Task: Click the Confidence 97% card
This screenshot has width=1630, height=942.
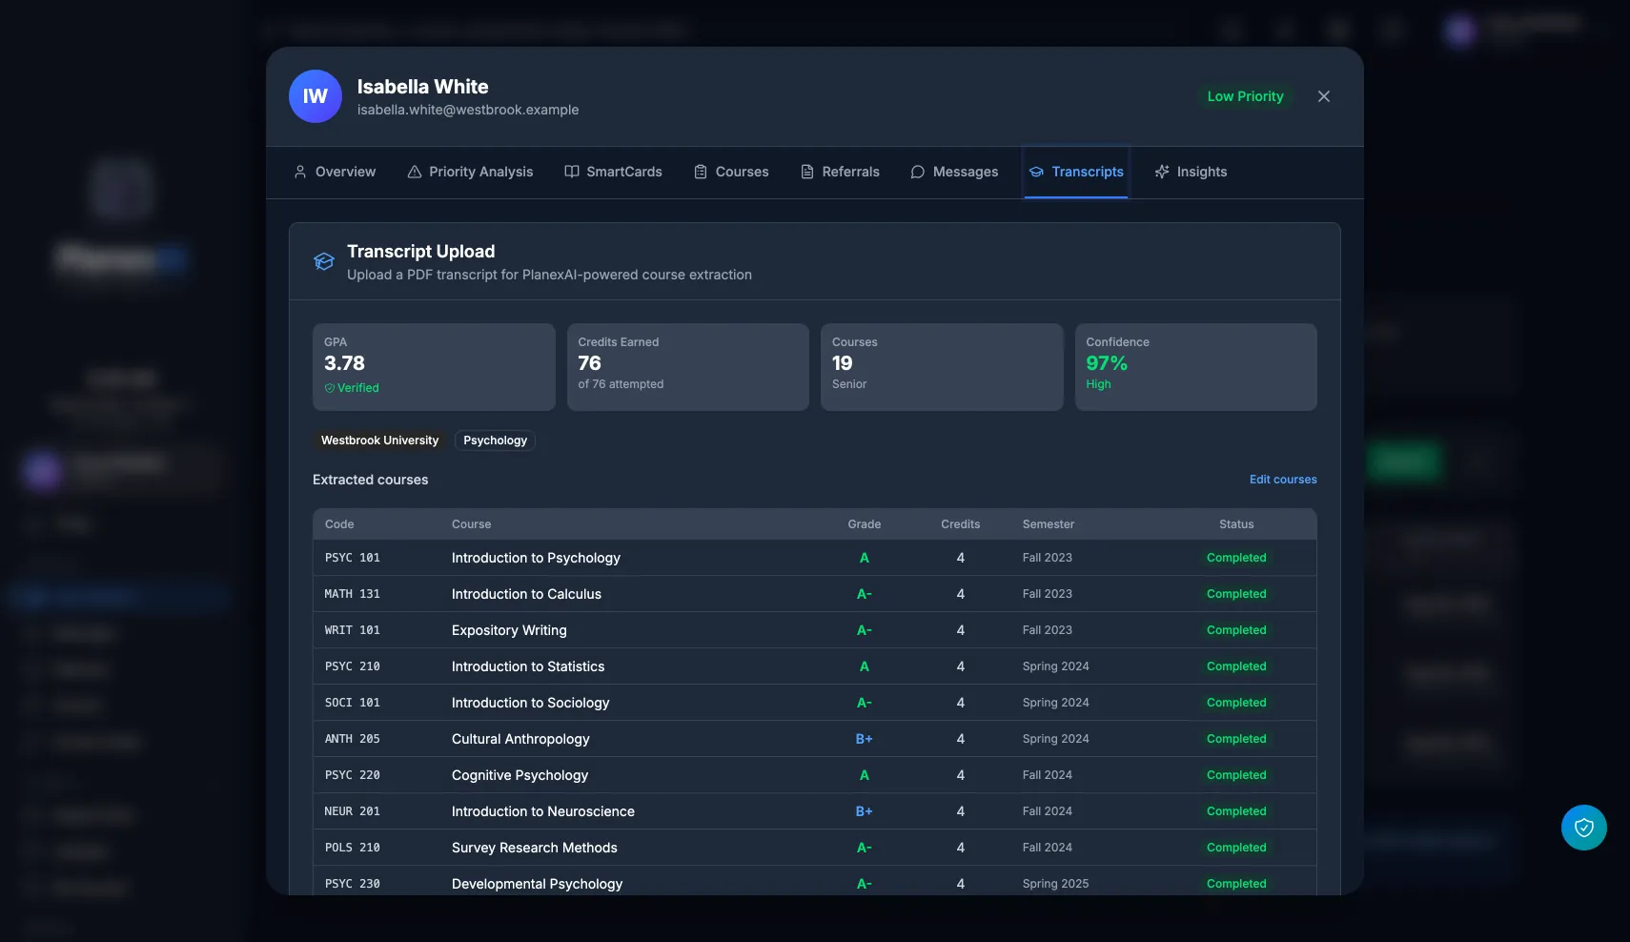Action: pyautogui.click(x=1196, y=367)
